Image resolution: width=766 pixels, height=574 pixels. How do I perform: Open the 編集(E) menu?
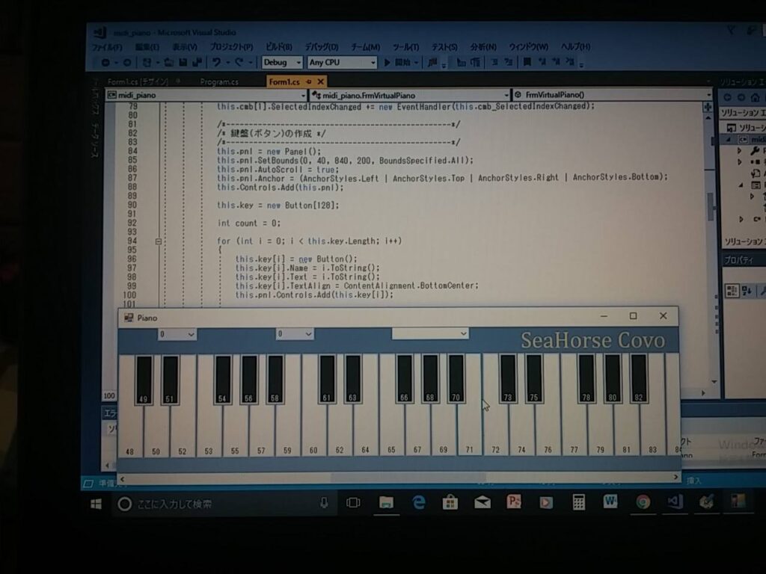(147, 47)
